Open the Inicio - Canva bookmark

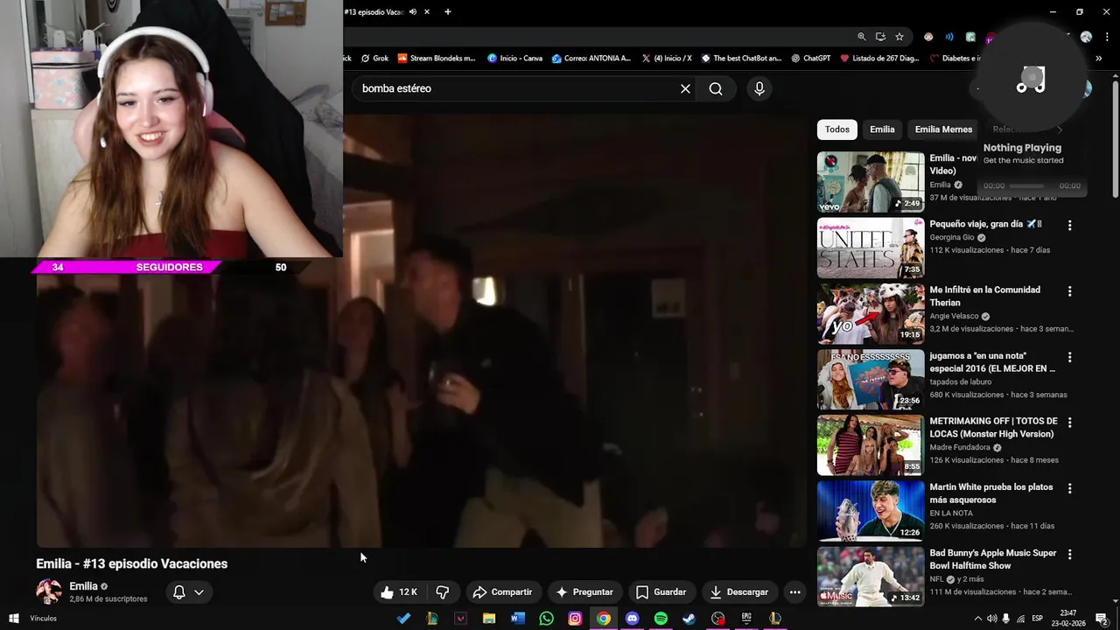(514, 59)
